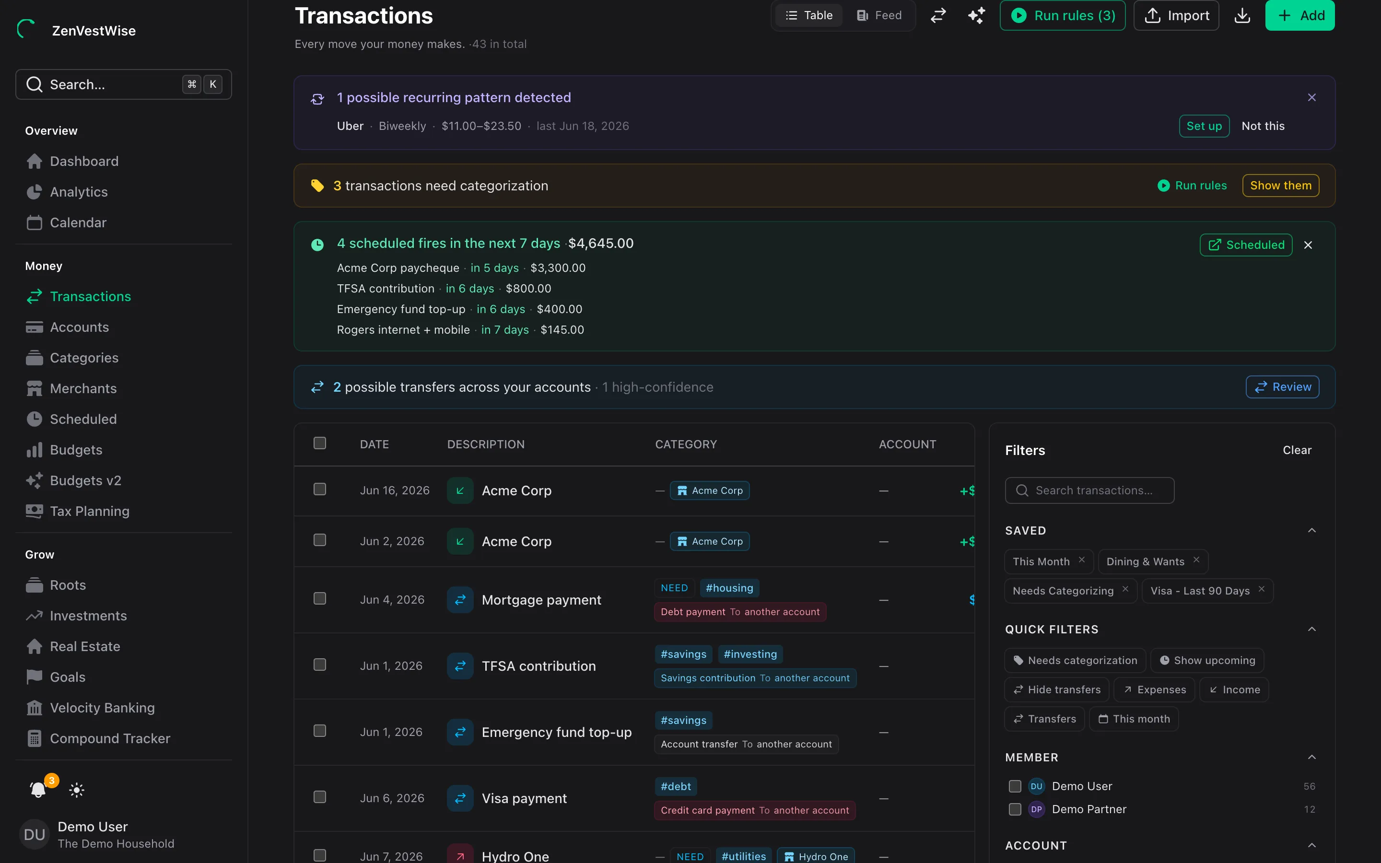Screen dimensions: 1381x863
Task: Click the Show them button
Action: [1281, 186]
